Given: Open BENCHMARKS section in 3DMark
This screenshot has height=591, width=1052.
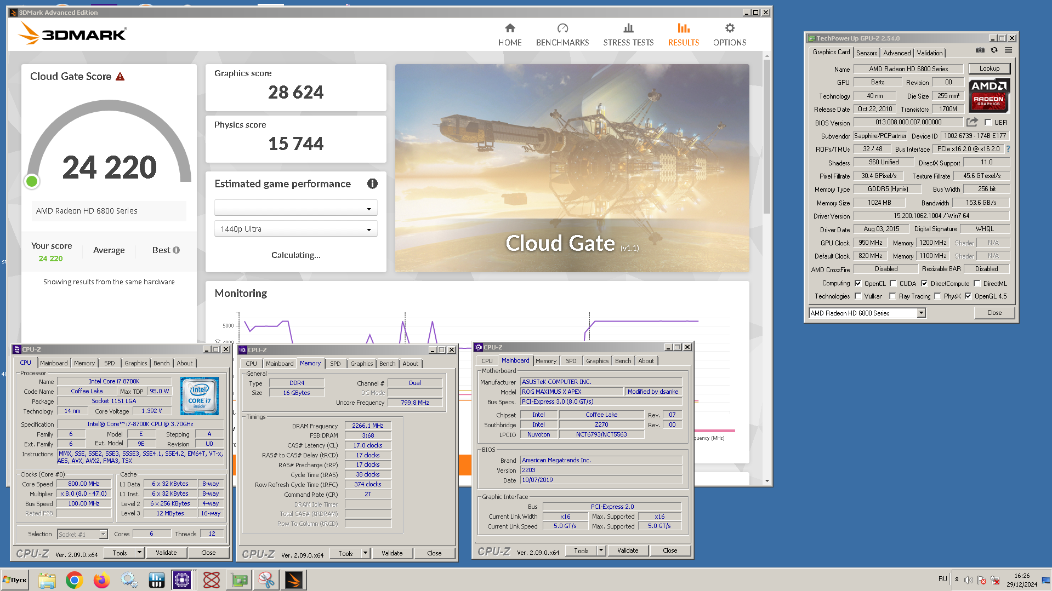Looking at the screenshot, I should pos(562,35).
